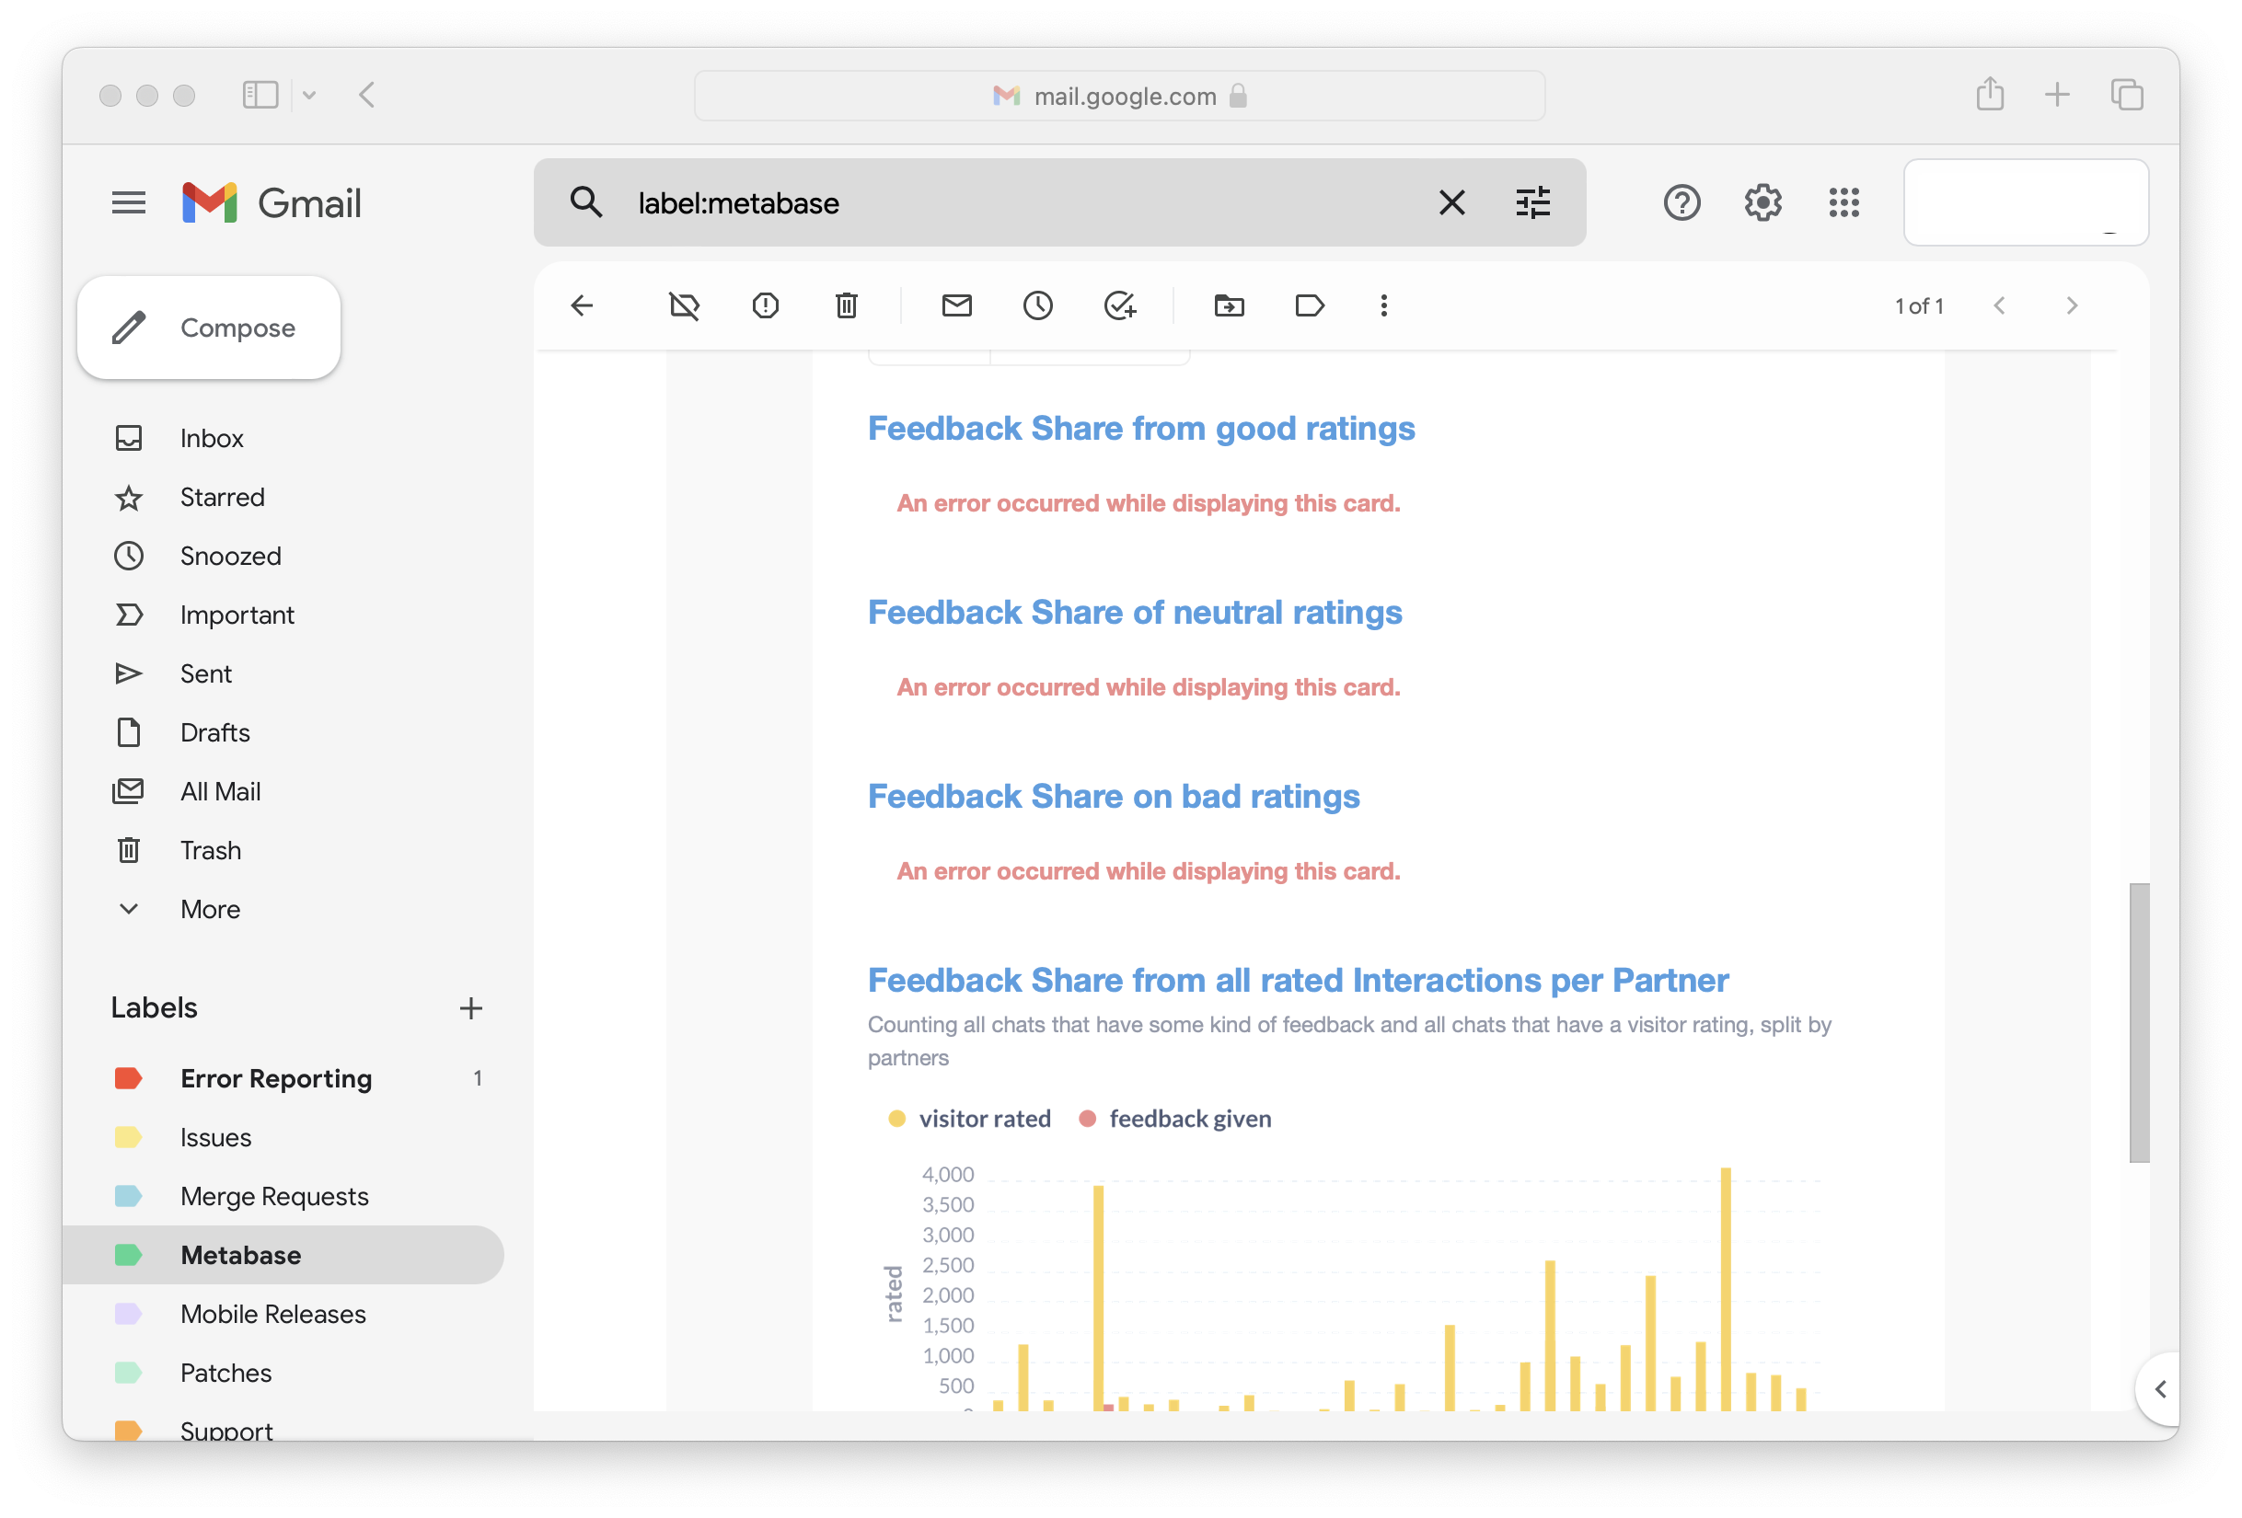Select the Error Reporting label
Viewport: 2242px width, 1518px height.
pos(276,1078)
